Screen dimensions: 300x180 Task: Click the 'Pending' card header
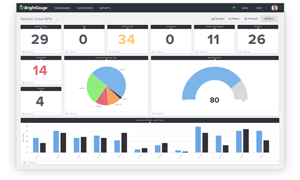(x=258, y=26)
